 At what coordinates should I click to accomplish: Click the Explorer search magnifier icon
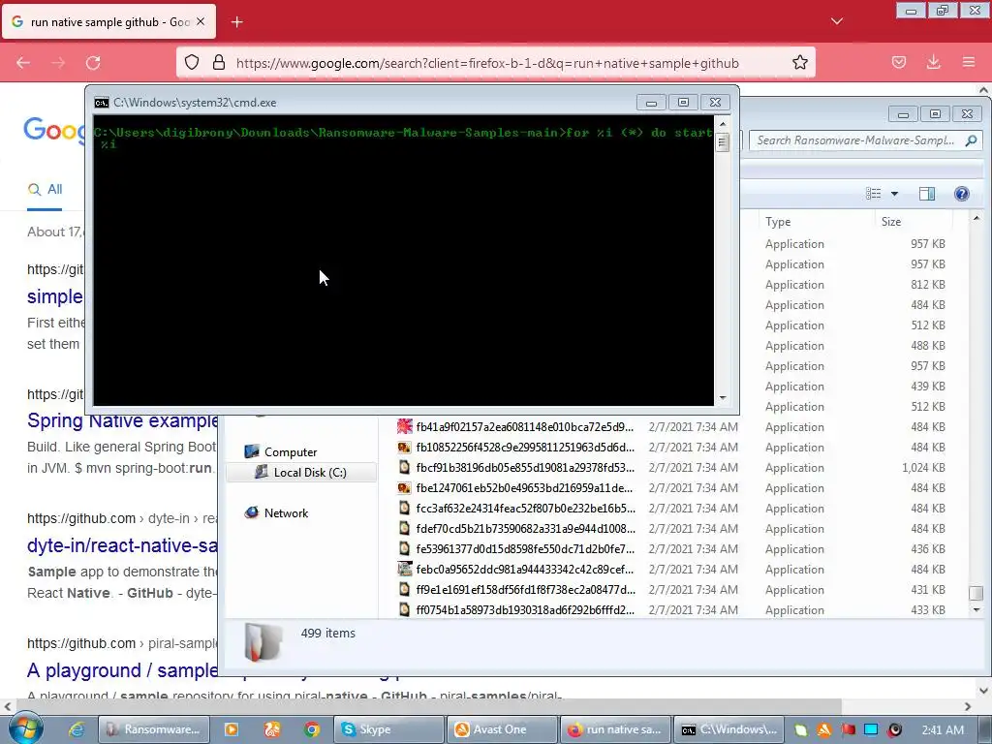tap(971, 140)
